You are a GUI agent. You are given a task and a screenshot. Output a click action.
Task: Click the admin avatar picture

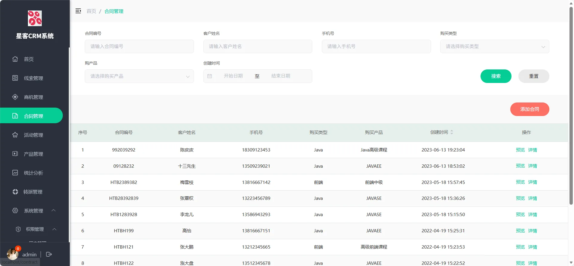pyautogui.click(x=12, y=254)
